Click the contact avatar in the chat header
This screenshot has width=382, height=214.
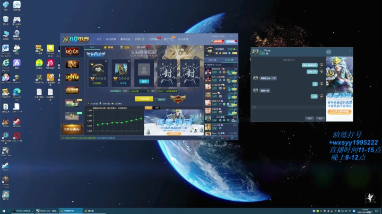pyautogui.click(x=255, y=52)
